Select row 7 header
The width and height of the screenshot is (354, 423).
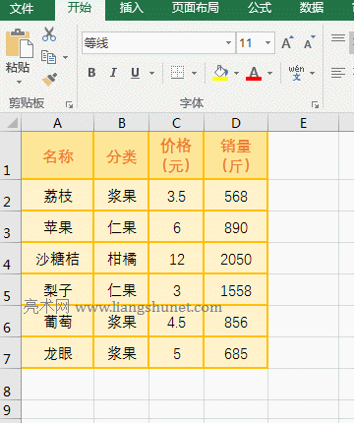point(11,352)
